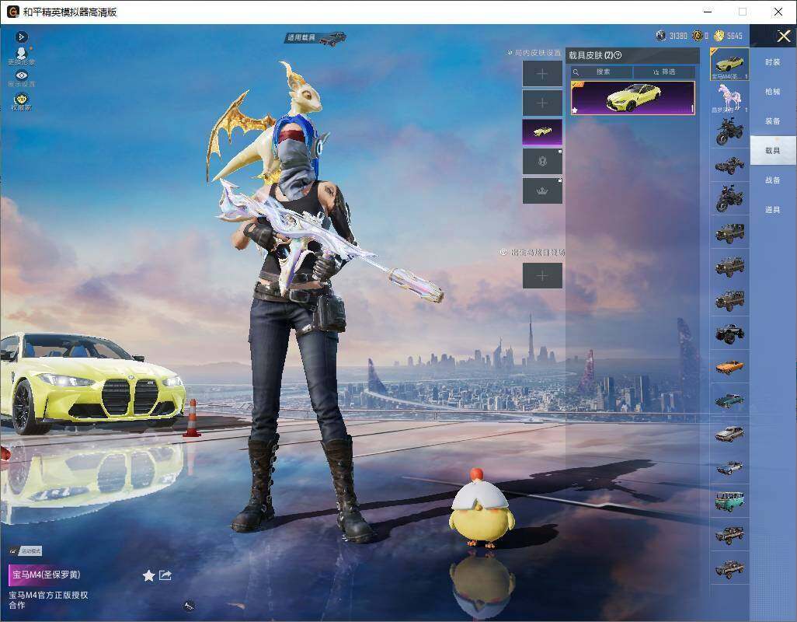The height and width of the screenshot is (622, 797).
Task: Click the currency icon beside 31380
Action: click(x=661, y=36)
